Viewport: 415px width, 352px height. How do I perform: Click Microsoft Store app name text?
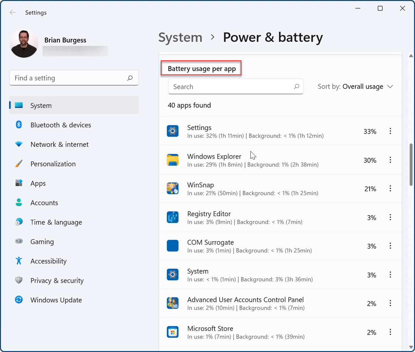click(210, 328)
